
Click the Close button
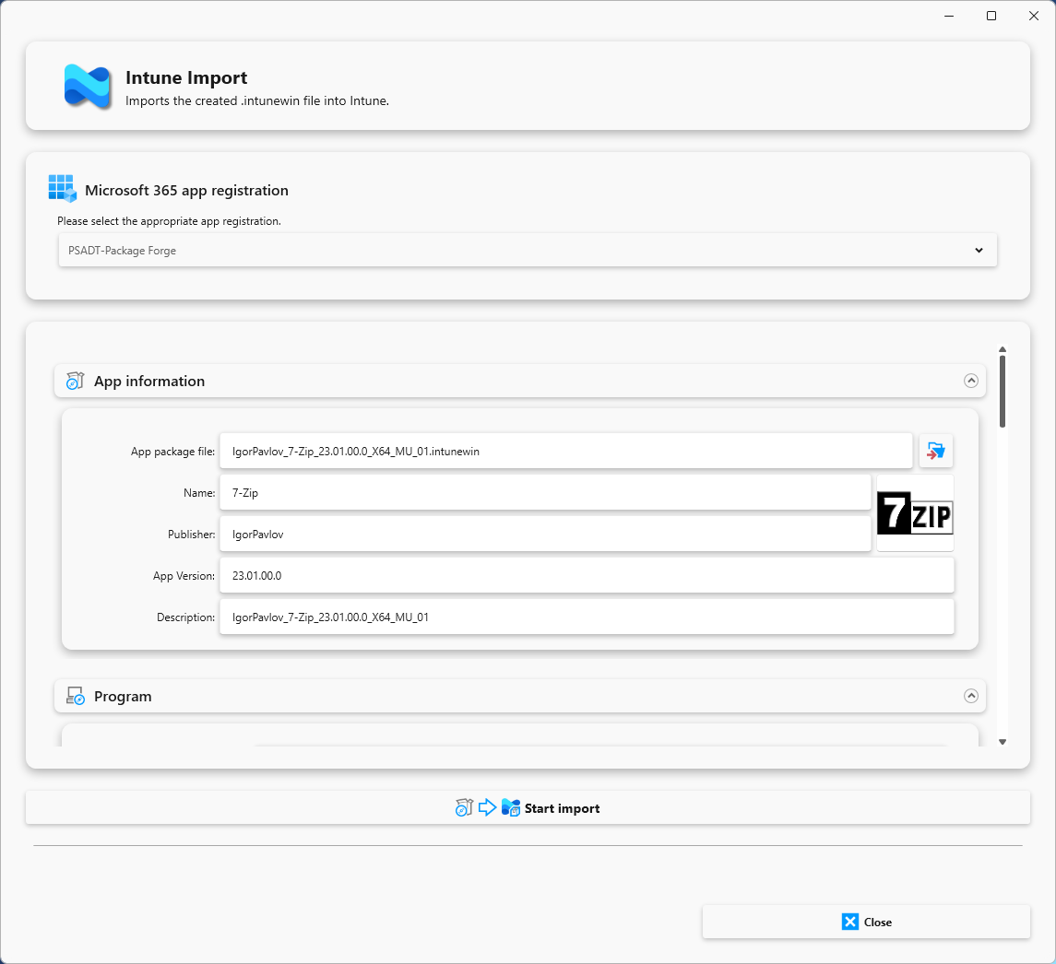866,923
